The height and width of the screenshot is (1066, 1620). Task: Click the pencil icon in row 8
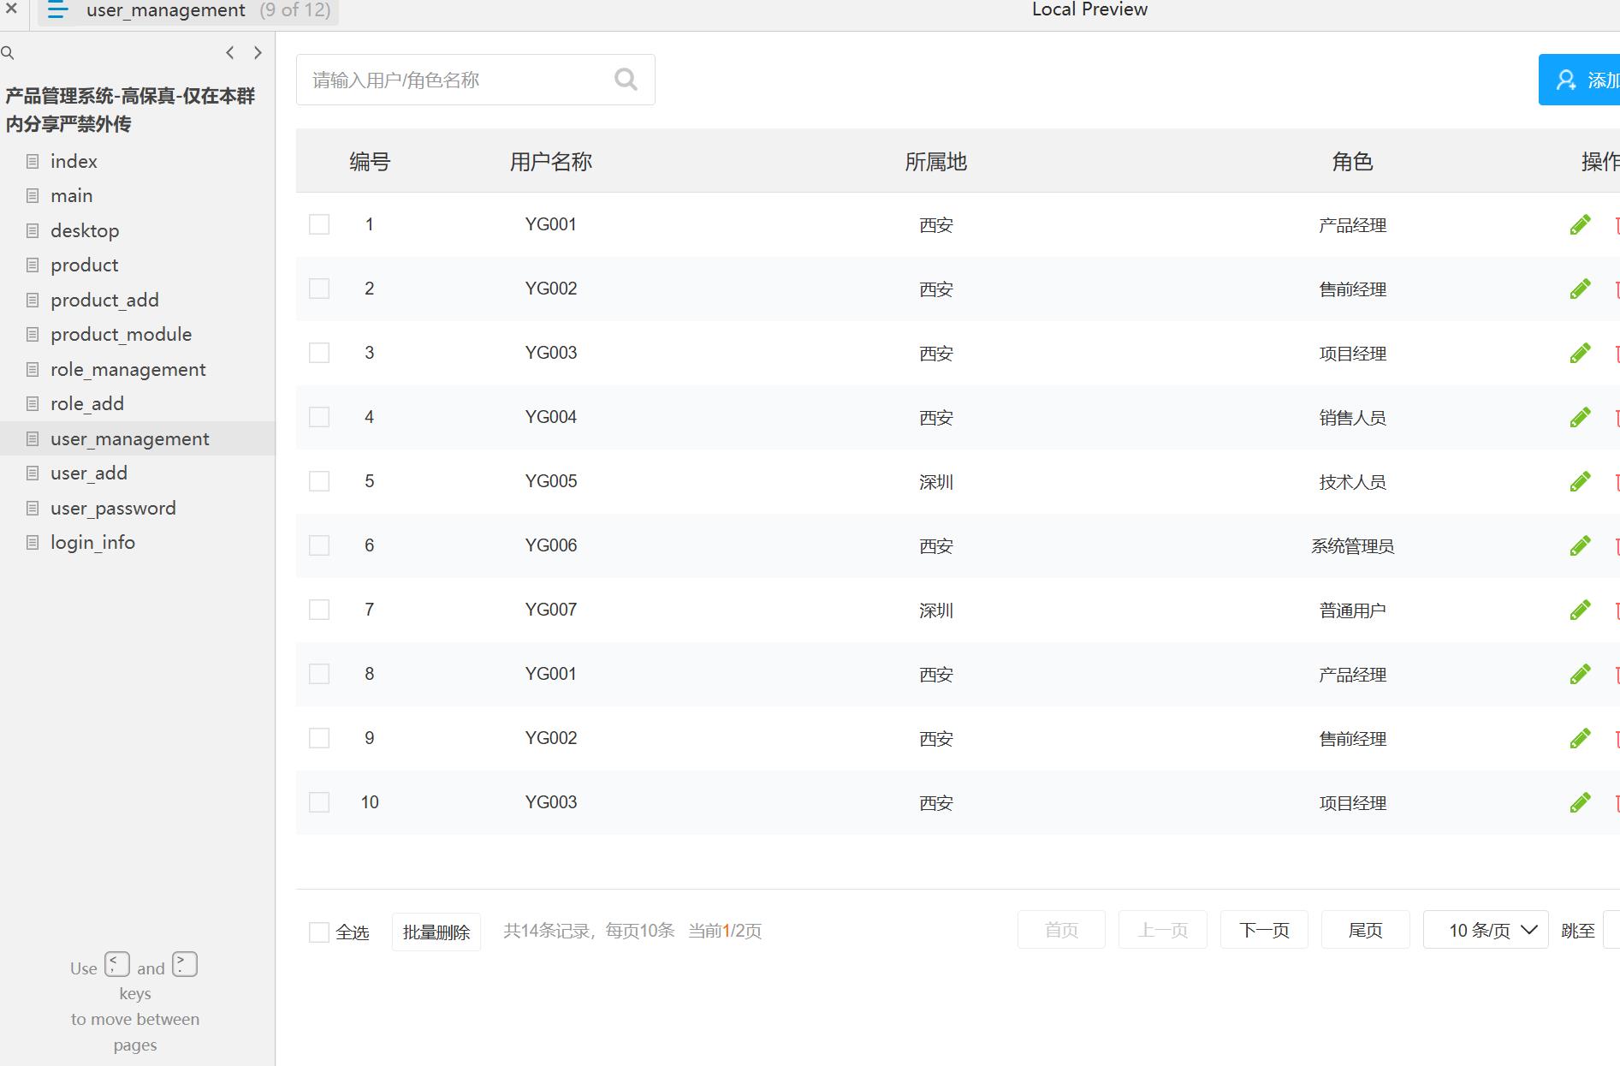(1580, 674)
